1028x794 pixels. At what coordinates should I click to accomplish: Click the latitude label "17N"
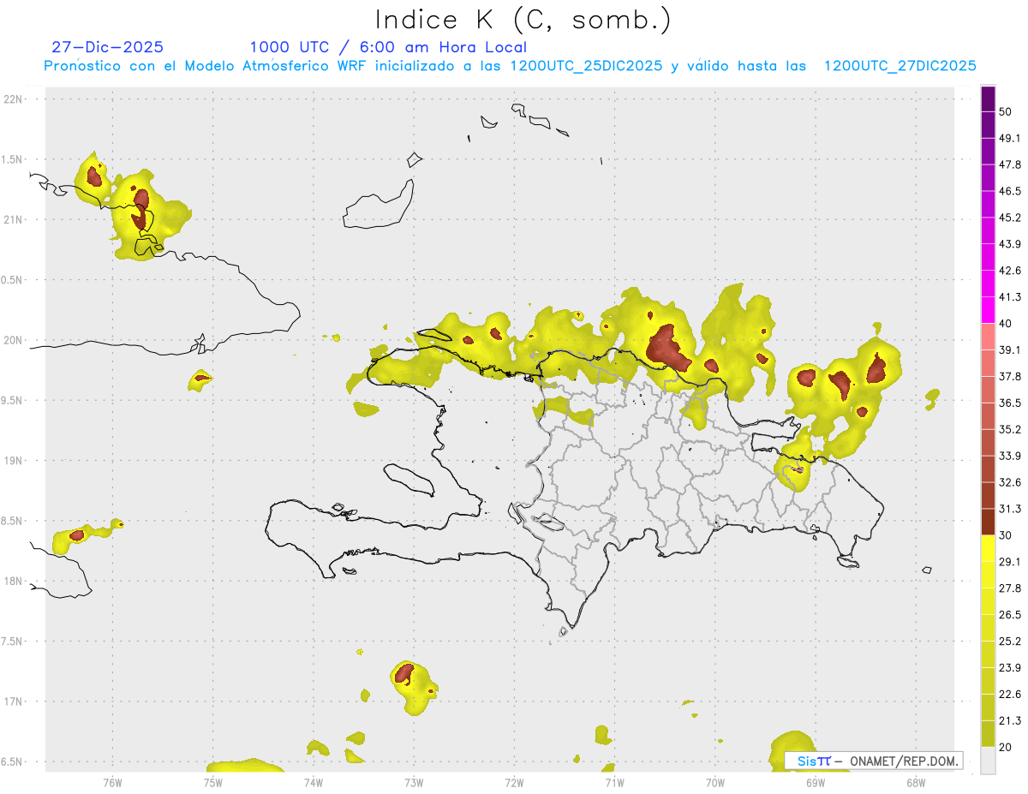coord(15,701)
